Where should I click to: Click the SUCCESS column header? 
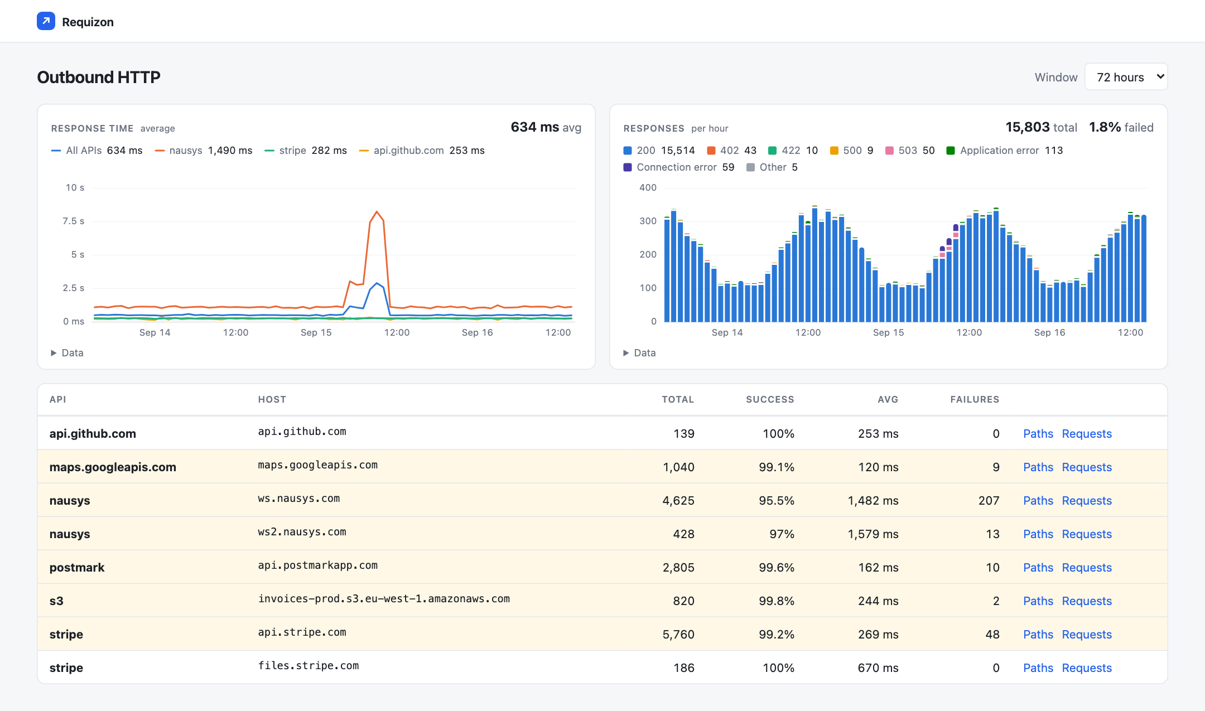(770, 399)
